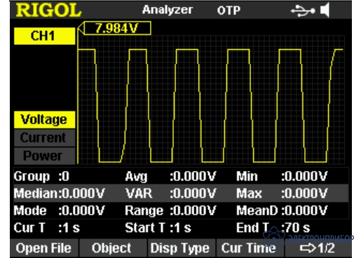361x258 pixels.
Task: Select the Power display option
Action: [x=44, y=156]
